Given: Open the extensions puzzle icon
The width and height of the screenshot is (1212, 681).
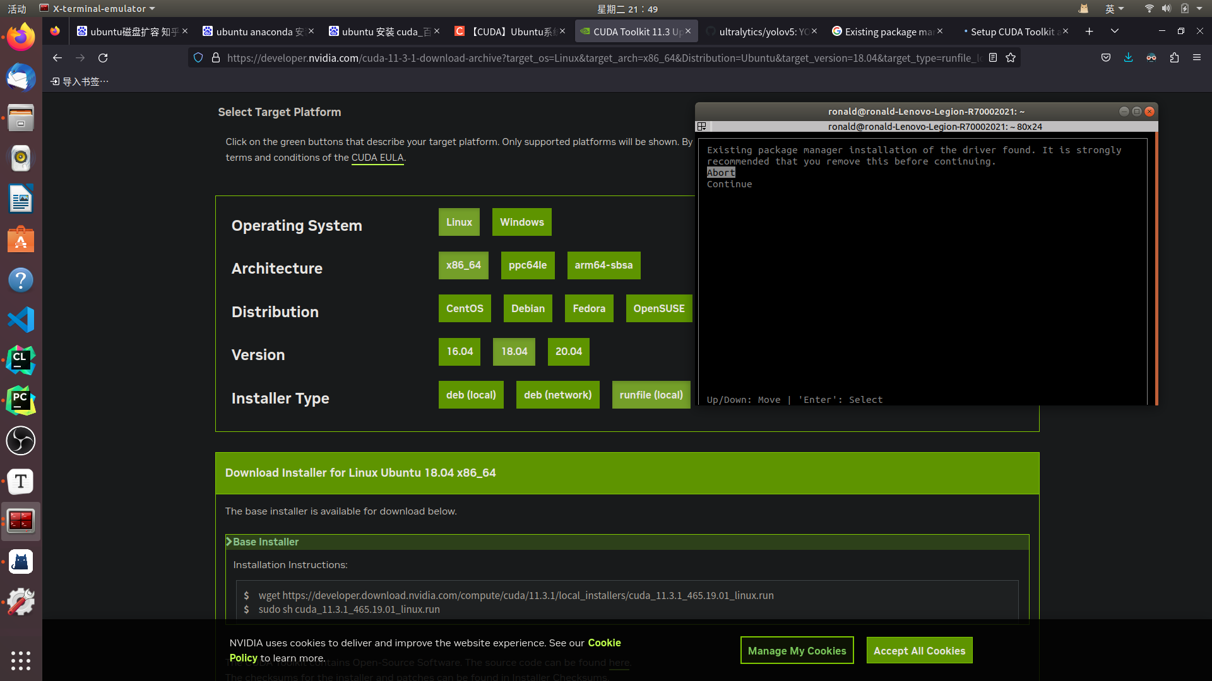Looking at the screenshot, I should 1174,58.
